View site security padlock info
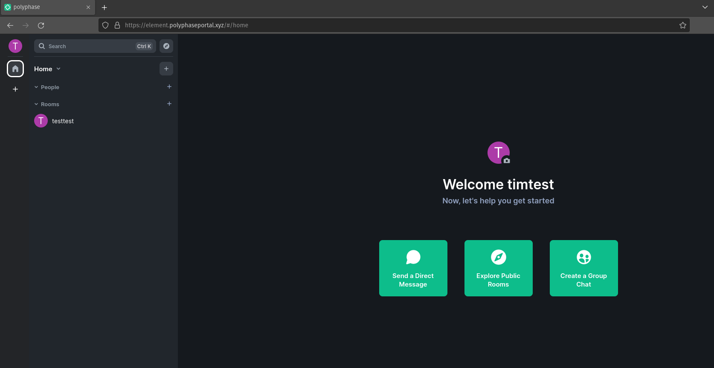714x368 pixels. tap(117, 25)
